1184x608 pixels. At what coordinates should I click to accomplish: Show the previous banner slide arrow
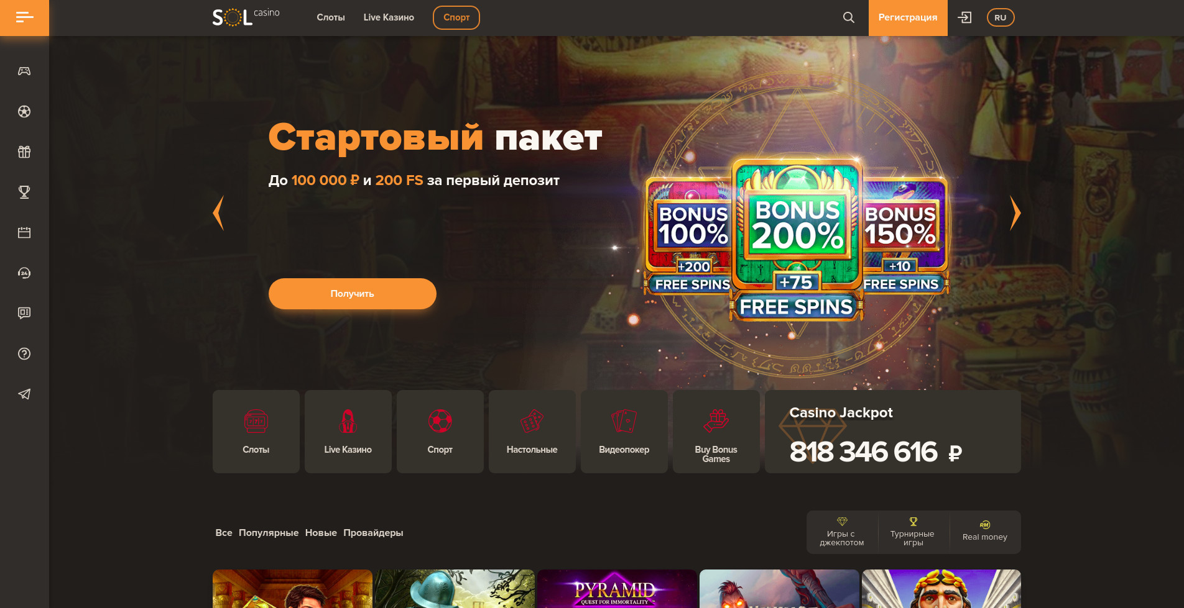click(x=218, y=213)
